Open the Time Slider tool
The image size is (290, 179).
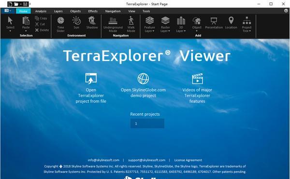coord(60,24)
